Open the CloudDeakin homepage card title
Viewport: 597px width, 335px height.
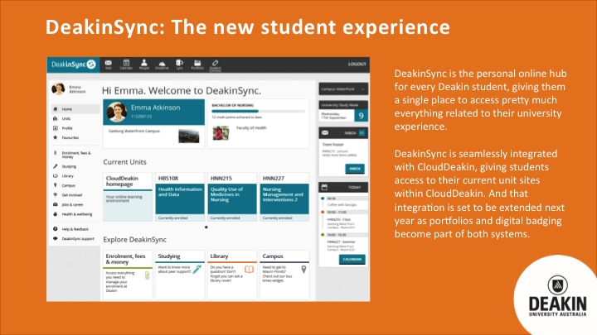click(122, 181)
